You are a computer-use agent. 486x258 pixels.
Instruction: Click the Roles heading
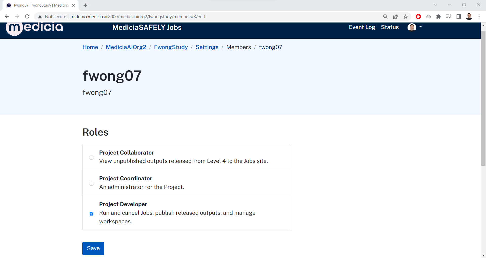[95, 132]
